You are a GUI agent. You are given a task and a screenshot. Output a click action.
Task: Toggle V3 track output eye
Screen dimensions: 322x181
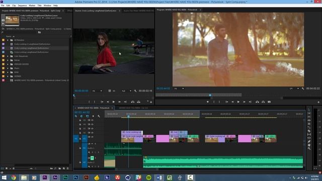click(x=92, y=129)
